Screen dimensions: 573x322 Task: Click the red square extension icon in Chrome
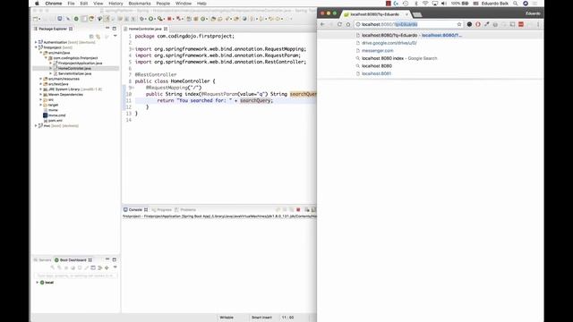[x=521, y=24]
